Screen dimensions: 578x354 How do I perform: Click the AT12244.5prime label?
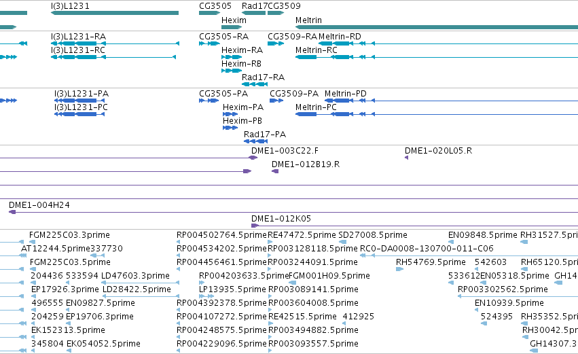tap(55, 249)
